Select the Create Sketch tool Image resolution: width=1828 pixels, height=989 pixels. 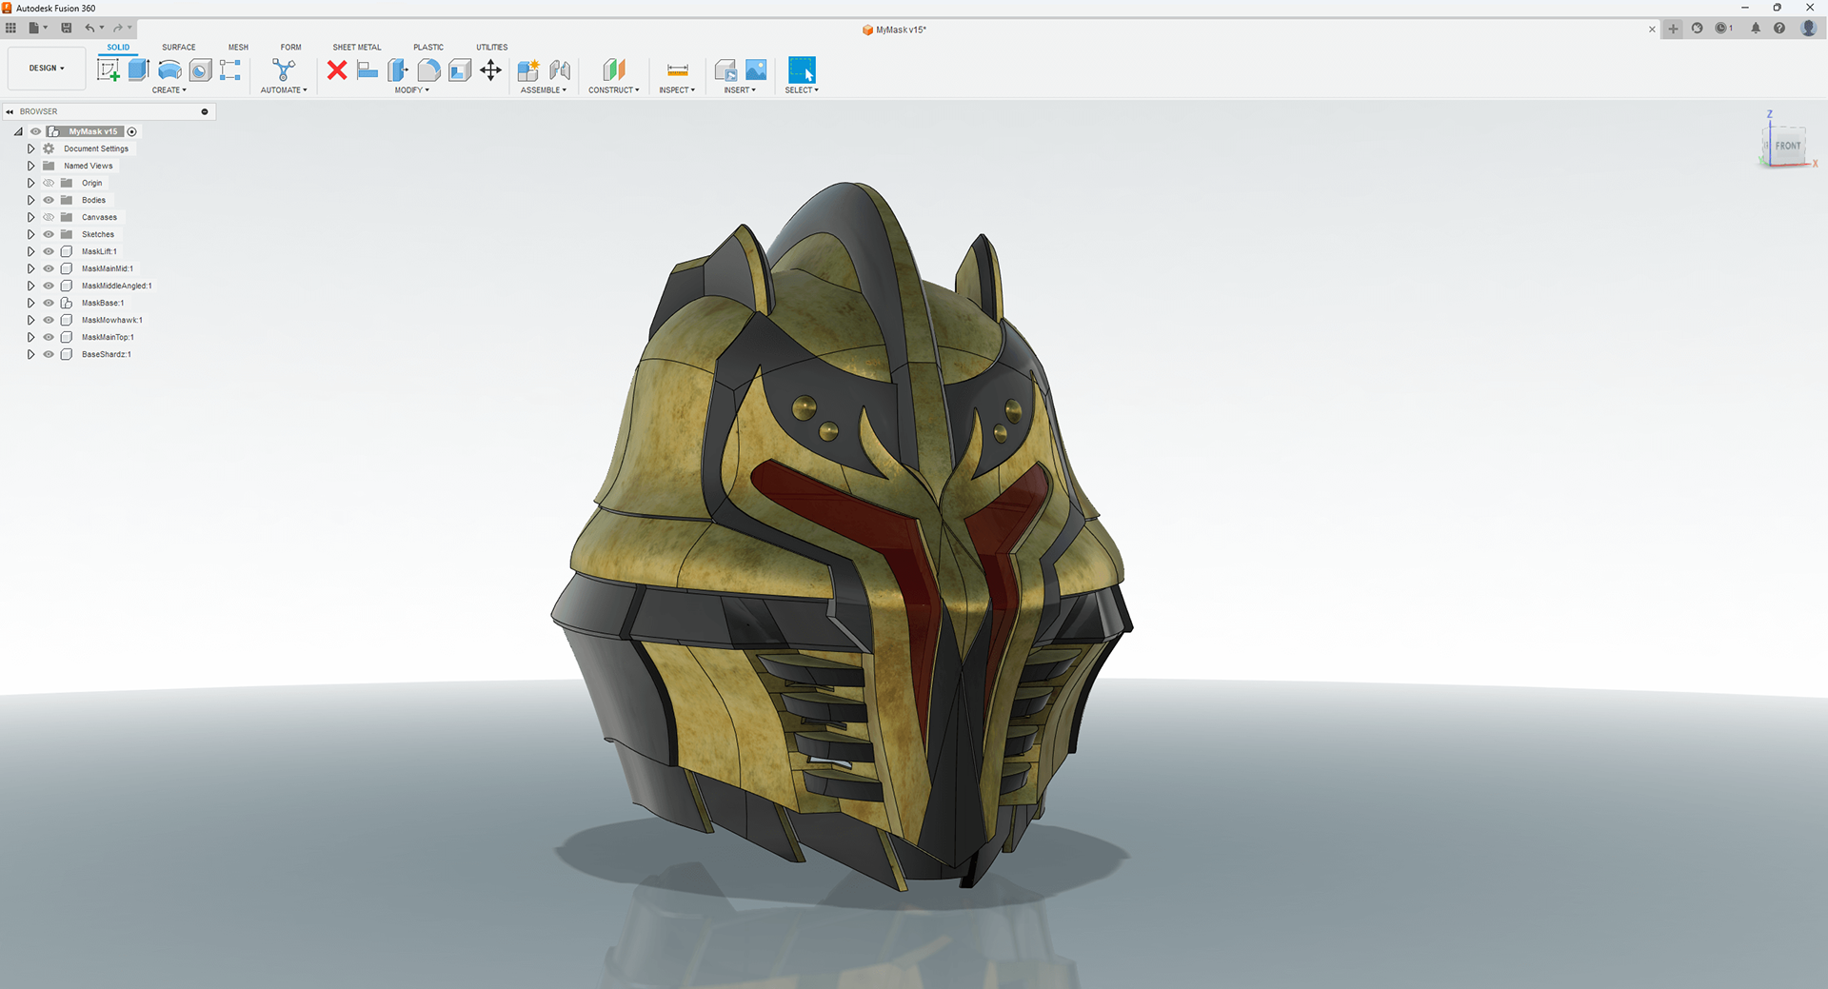(109, 69)
